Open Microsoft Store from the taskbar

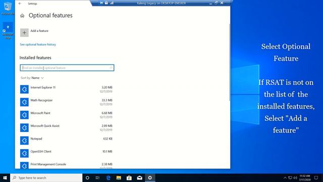pyautogui.click(x=129, y=177)
